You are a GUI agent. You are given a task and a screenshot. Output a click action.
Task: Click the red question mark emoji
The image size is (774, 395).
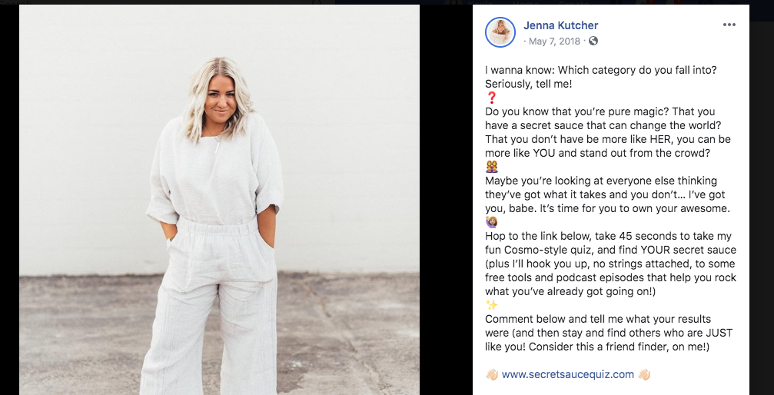491,98
